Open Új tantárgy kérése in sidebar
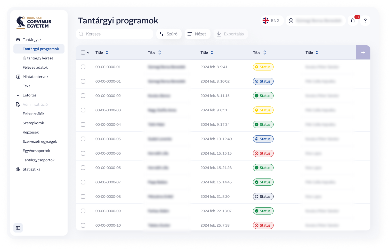Viewport: 390px width, 250px height. point(38,58)
